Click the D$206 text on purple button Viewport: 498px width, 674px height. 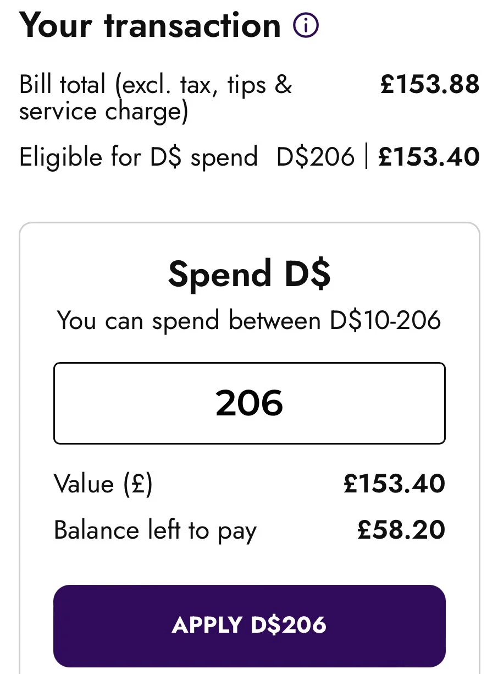tap(288, 626)
